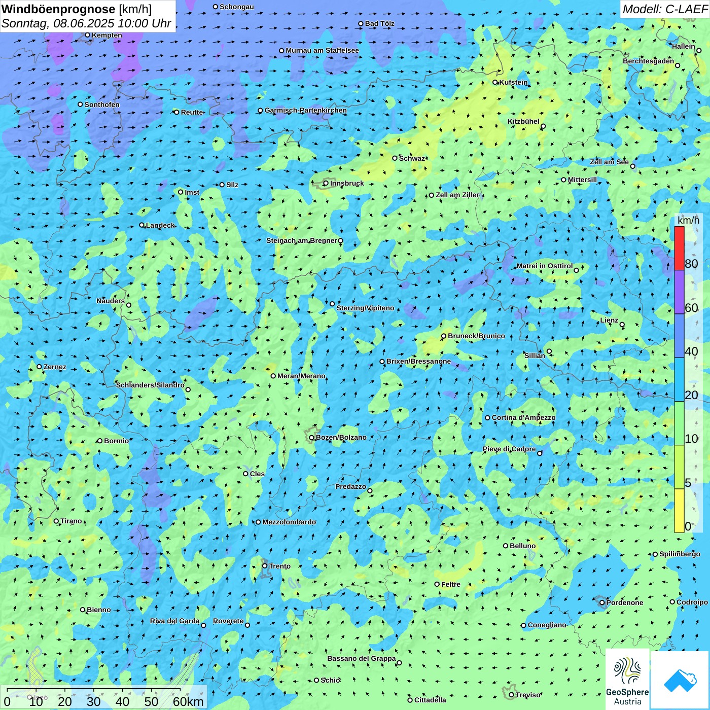
Task: Click the Mezzolombardo label
Action: pyautogui.click(x=289, y=522)
